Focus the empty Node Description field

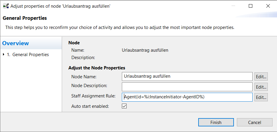click(187, 87)
